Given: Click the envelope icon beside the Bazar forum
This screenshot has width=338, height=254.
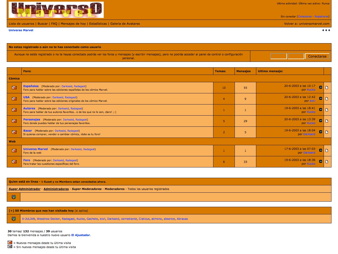Looking at the screenshot, I should tap(14, 132).
